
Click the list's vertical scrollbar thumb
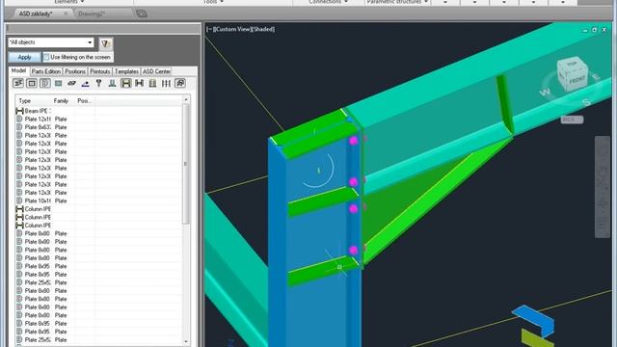[186, 165]
